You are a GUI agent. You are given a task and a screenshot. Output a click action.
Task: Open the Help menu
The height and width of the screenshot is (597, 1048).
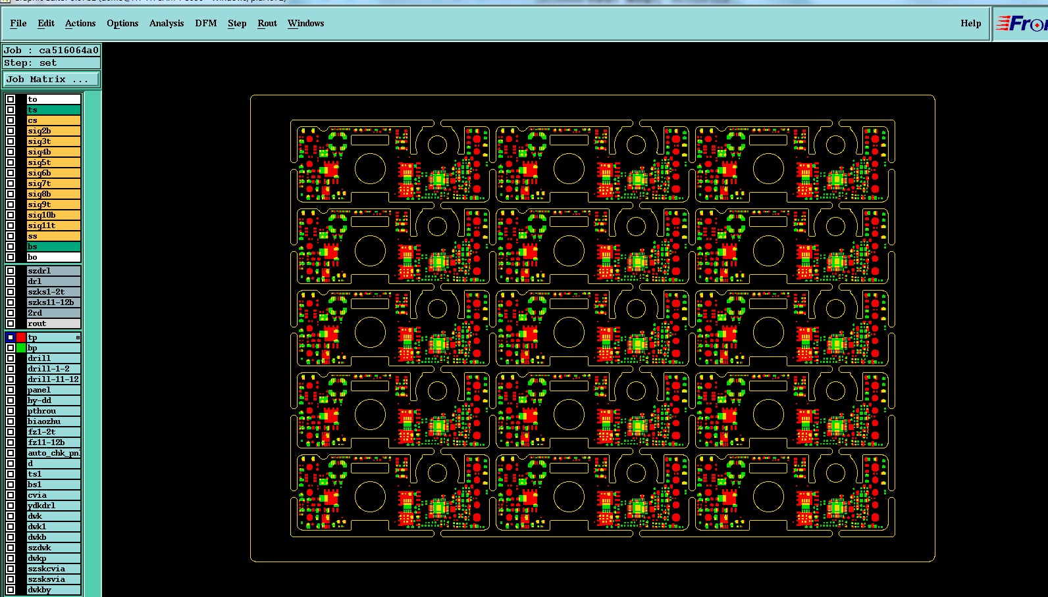click(970, 23)
